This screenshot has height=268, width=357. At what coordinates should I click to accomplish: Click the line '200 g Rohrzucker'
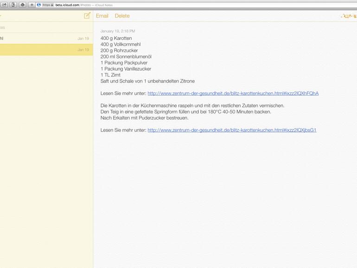coord(119,51)
